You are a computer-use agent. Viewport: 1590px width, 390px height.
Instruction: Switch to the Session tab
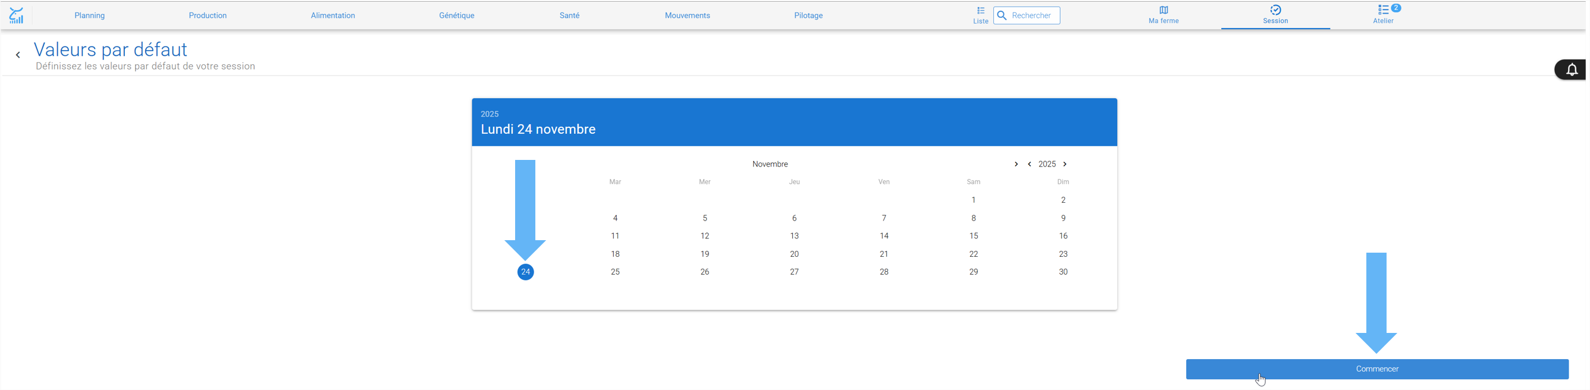click(x=1275, y=15)
